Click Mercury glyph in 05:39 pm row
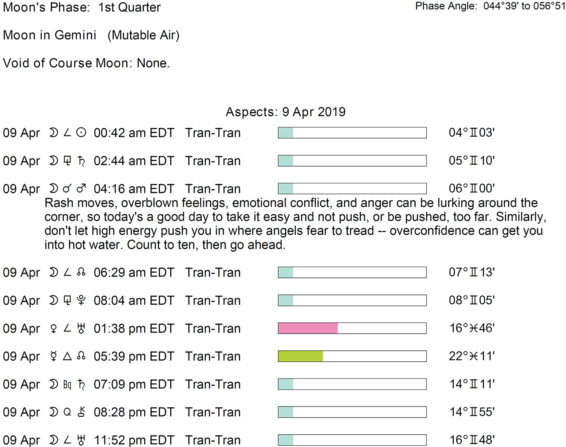Viewport: 566px width, 447px height. pyautogui.click(x=54, y=356)
